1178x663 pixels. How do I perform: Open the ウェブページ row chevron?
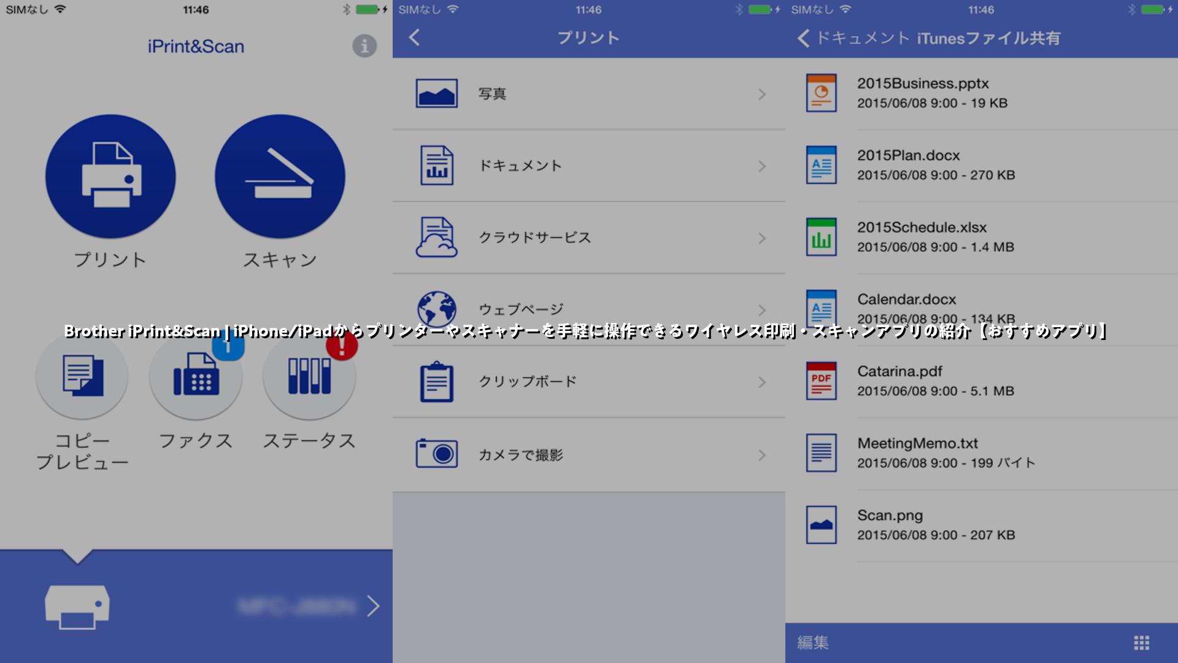pos(762,310)
